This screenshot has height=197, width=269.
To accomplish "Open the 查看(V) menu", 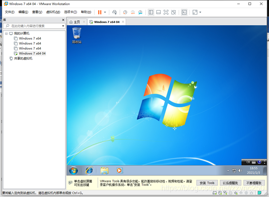I will pyautogui.click(x=37, y=12).
